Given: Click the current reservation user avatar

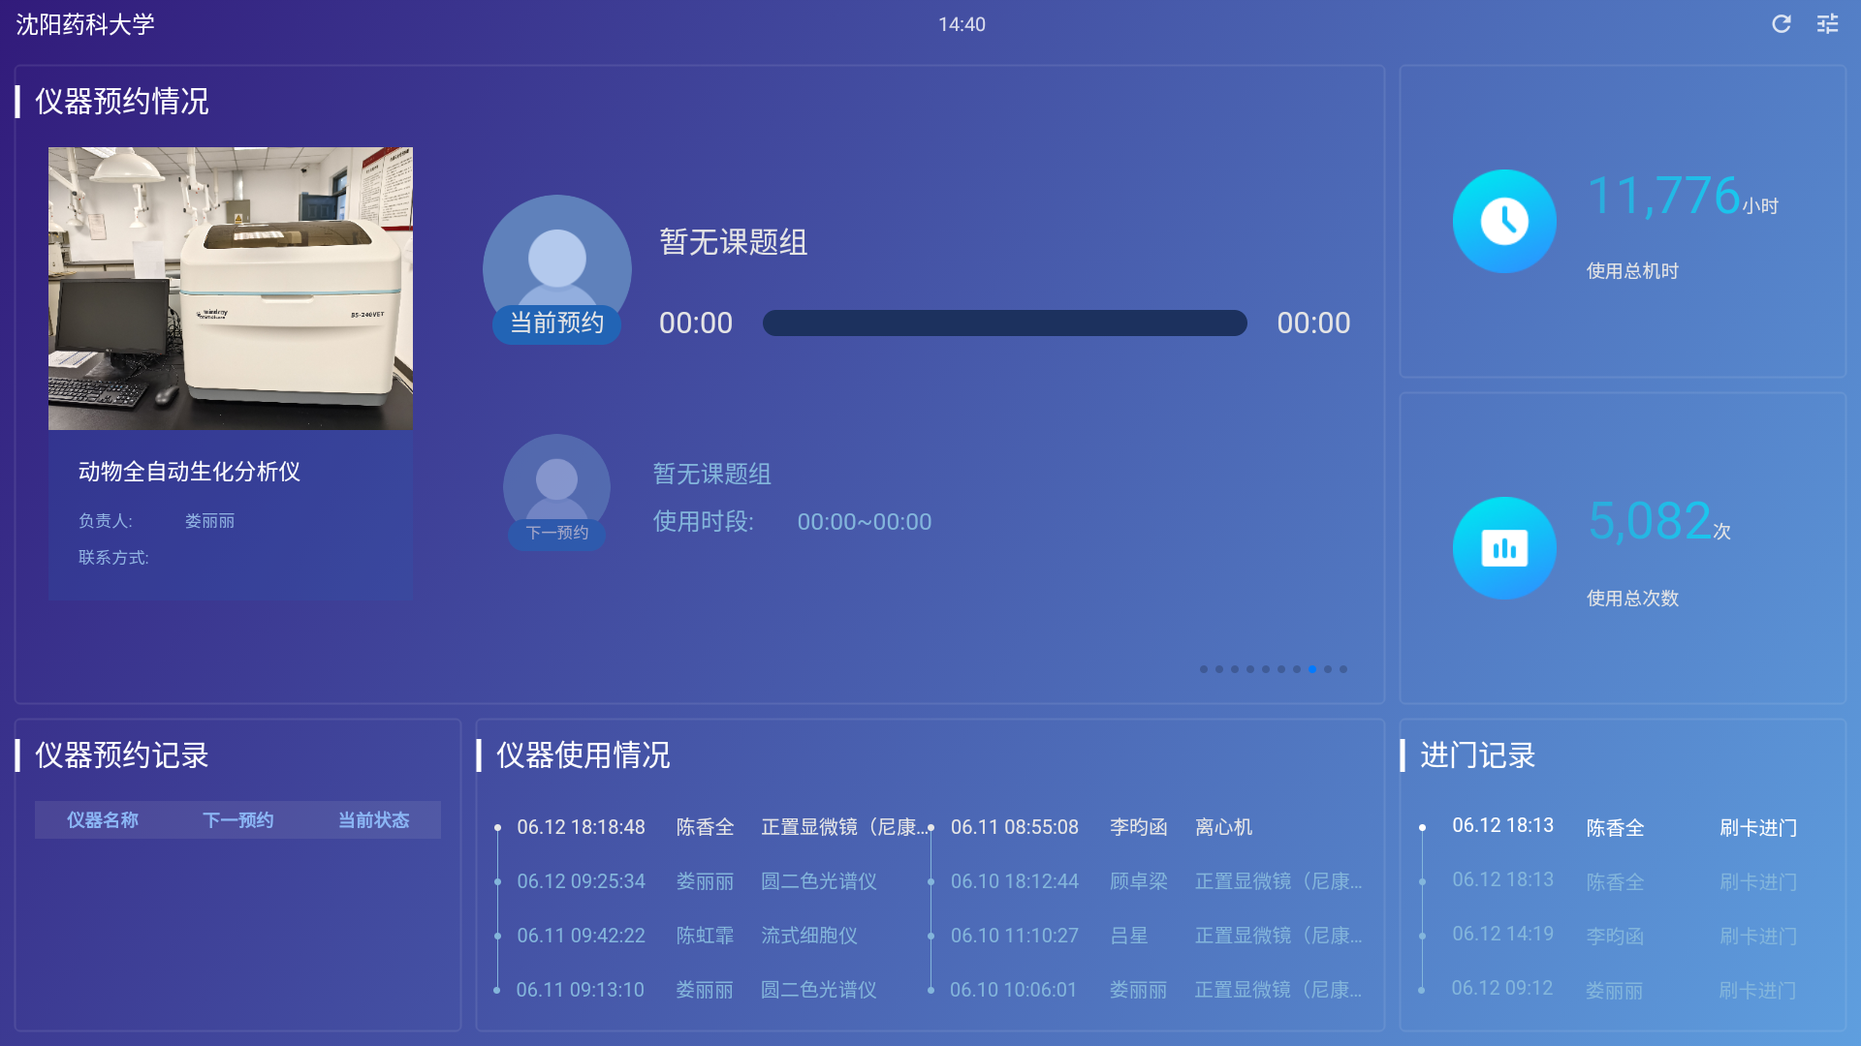Looking at the screenshot, I should pyautogui.click(x=556, y=254).
